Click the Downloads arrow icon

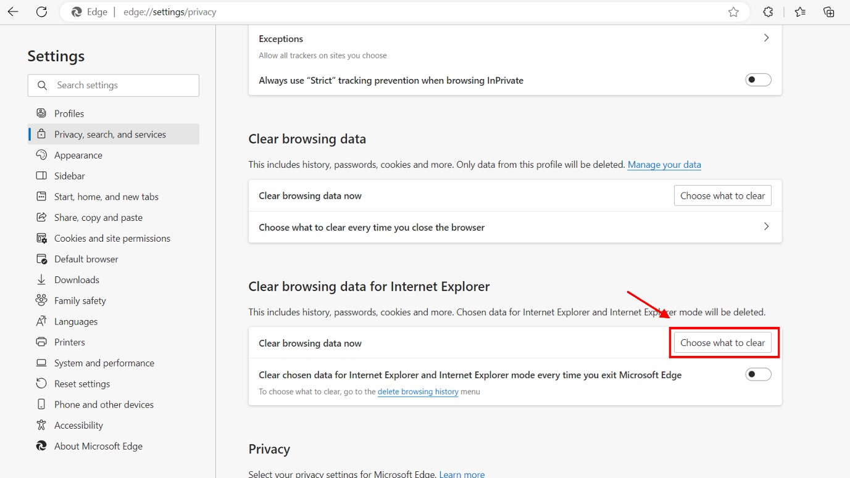[41, 279]
